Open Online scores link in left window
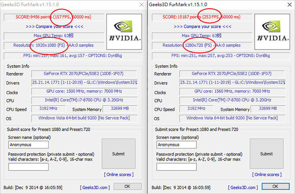295x194 pixels. 119,174
